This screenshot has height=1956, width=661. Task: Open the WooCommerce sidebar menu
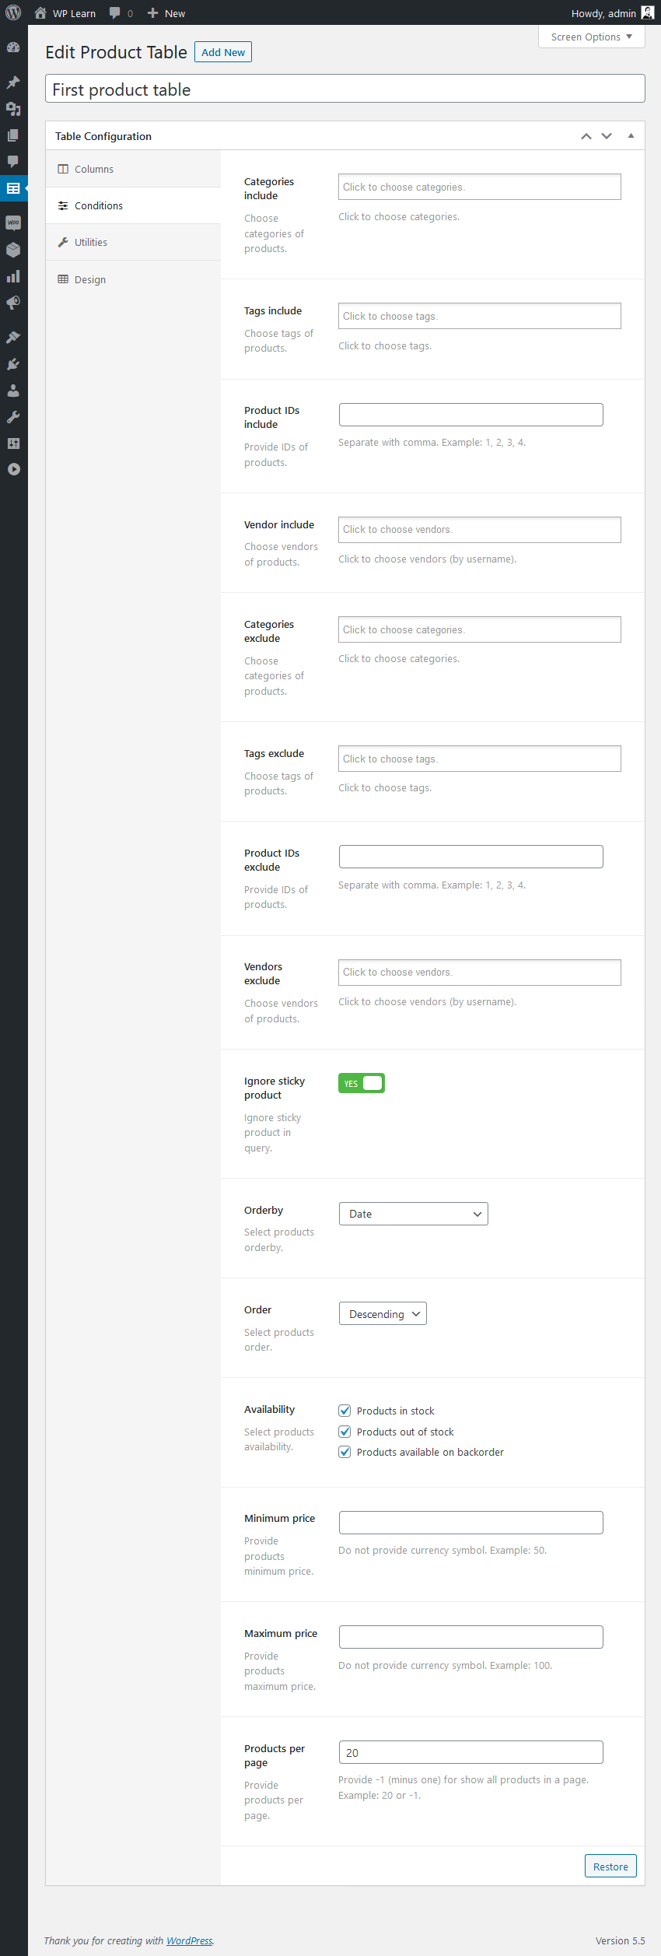coord(13,223)
